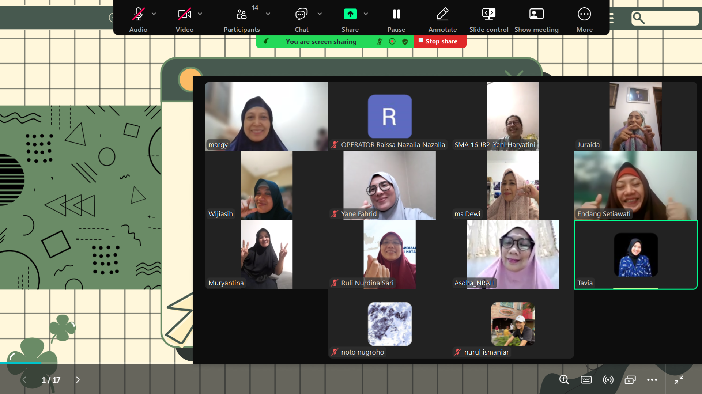Pause the screen share
702x394 pixels.
pyautogui.click(x=396, y=15)
